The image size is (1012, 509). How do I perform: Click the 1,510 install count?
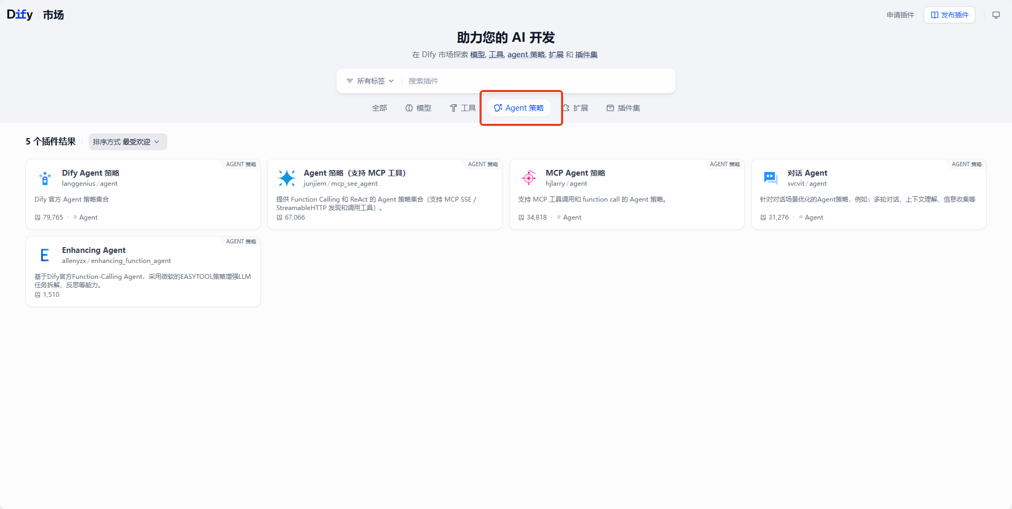coord(47,295)
